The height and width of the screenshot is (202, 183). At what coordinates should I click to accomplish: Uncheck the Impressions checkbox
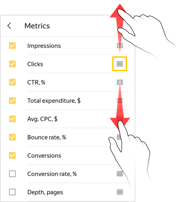[12, 46]
